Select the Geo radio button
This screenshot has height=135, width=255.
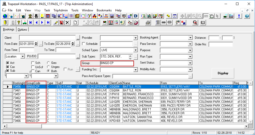coord(48,63)
